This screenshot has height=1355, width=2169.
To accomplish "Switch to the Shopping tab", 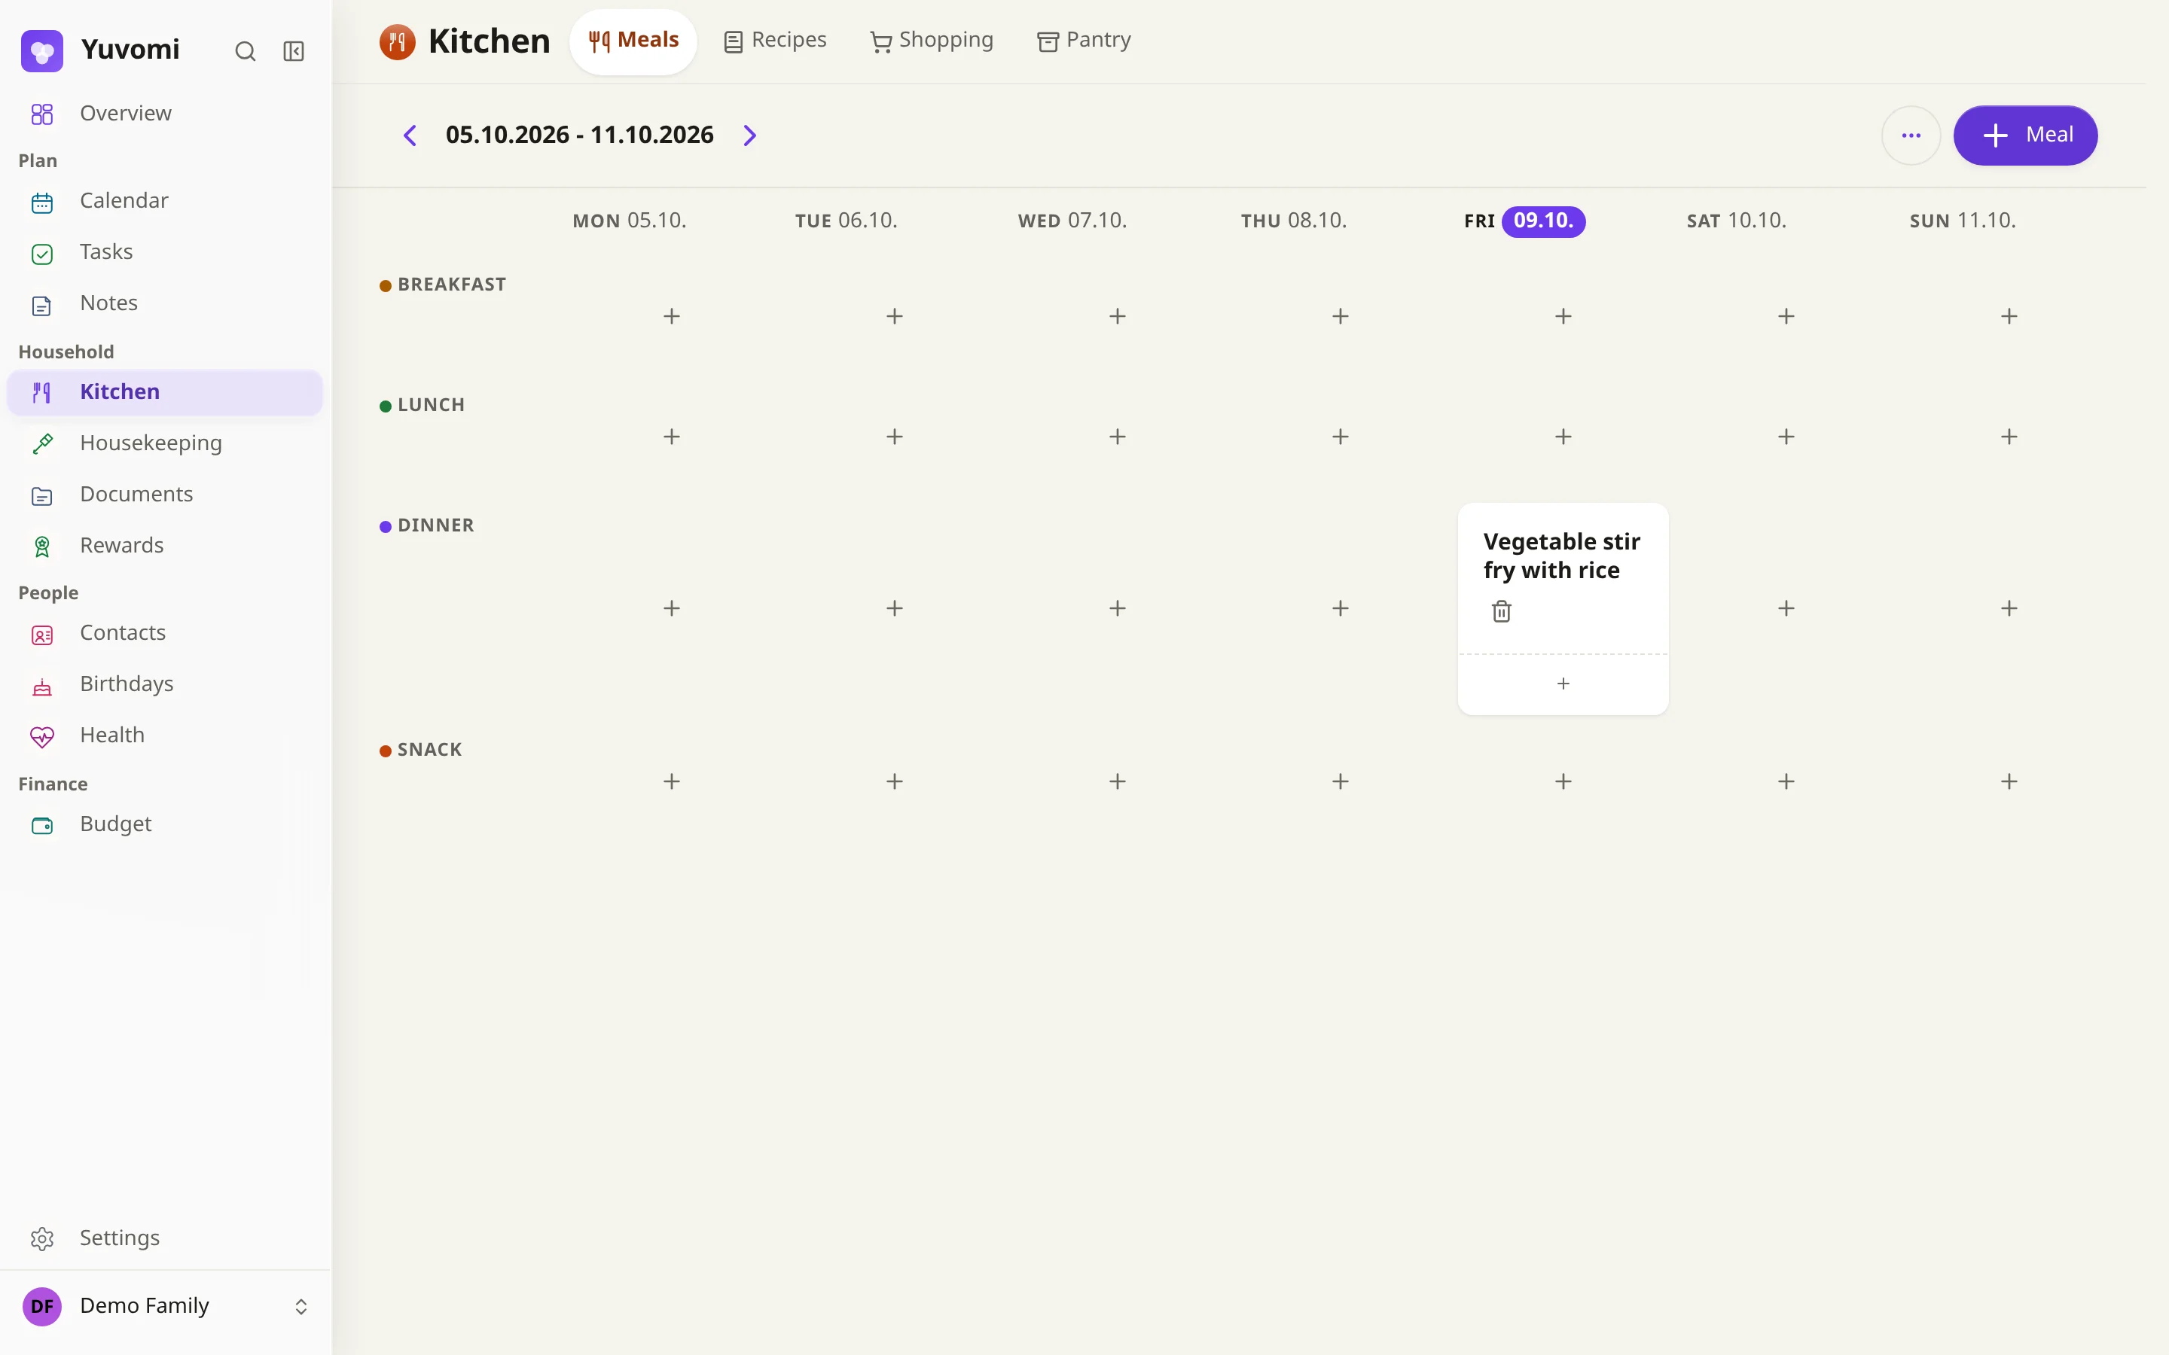I will pyautogui.click(x=932, y=41).
